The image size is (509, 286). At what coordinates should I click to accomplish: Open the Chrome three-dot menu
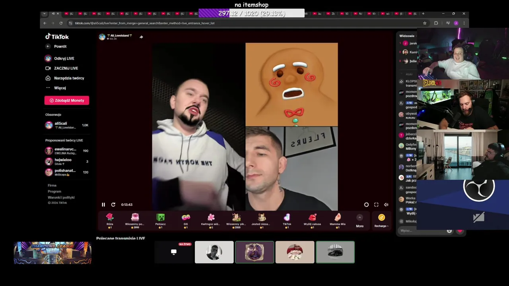click(x=464, y=23)
